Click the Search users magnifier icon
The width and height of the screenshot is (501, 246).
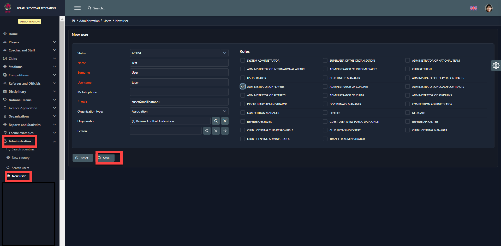8,168
